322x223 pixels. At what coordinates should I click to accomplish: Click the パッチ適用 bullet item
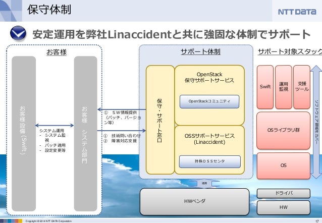(x=52, y=145)
